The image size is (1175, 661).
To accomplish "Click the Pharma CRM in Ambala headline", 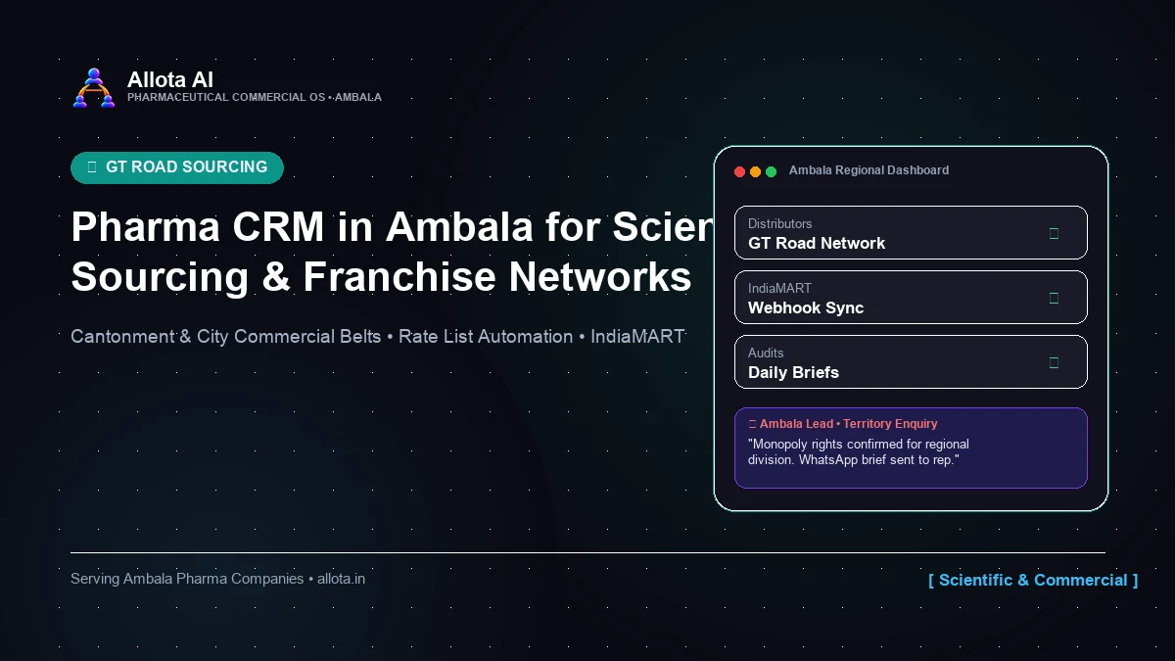I will [x=393, y=252].
